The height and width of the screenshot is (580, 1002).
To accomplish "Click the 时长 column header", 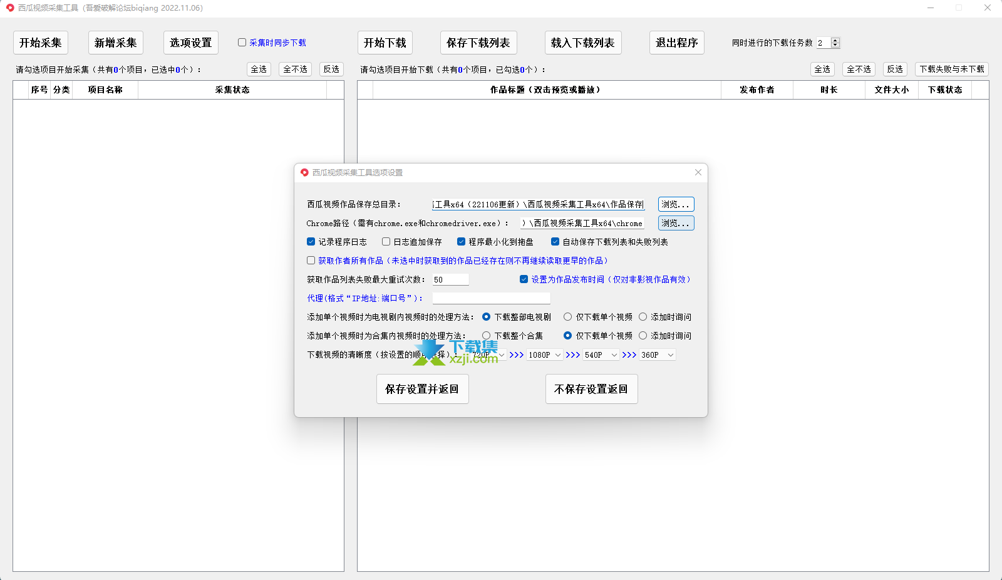I will click(x=829, y=90).
